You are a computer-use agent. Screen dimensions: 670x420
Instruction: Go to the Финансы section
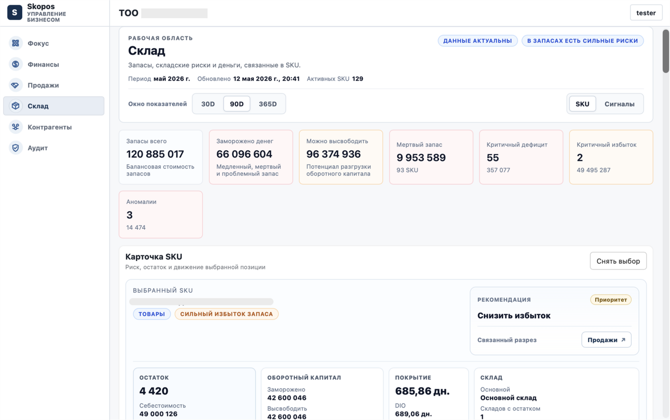[54, 64]
